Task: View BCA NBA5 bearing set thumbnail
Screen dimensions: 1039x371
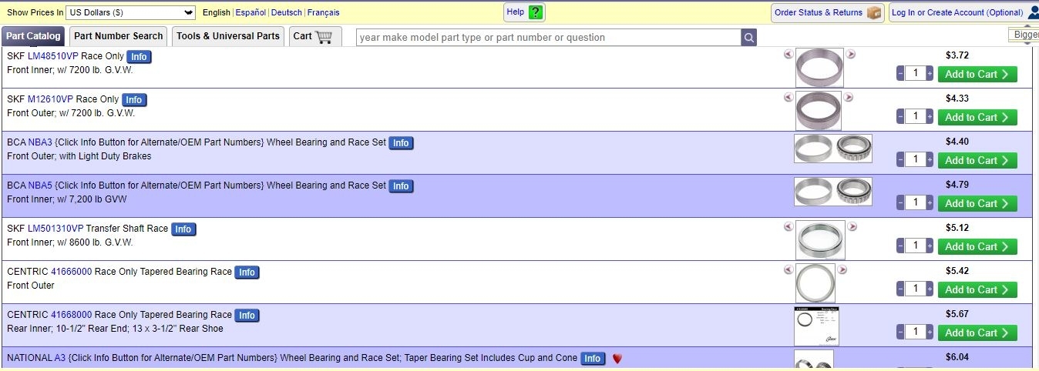Action: coord(833,192)
